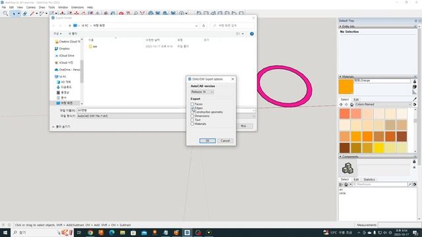Open the view options dropdown in Export dialog

point(243,34)
